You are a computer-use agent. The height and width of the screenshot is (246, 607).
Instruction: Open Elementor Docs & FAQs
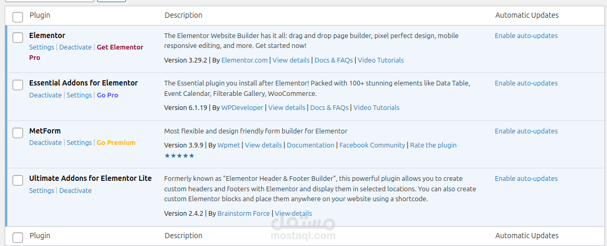click(334, 60)
